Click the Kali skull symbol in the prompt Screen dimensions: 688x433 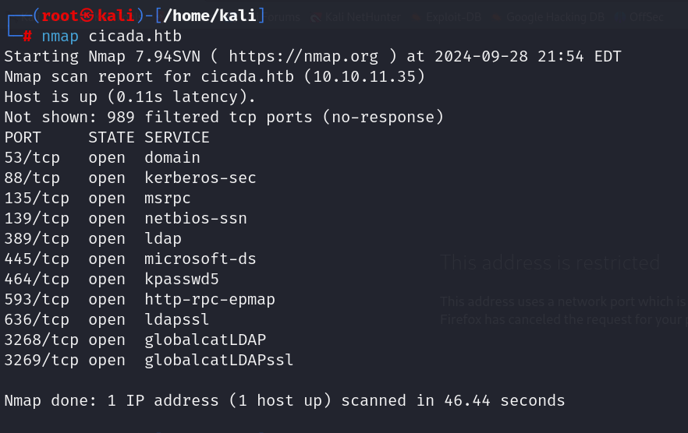(x=87, y=16)
